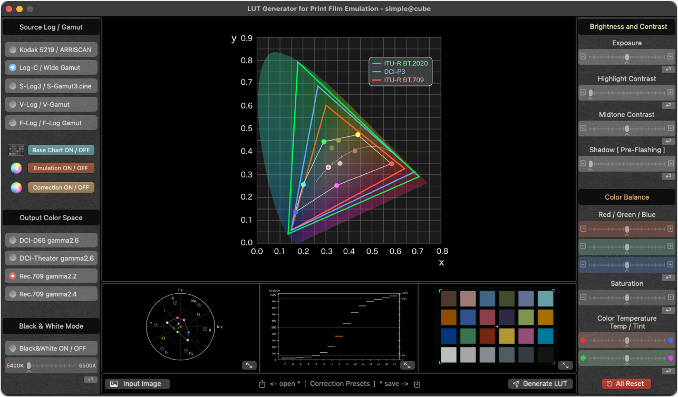Expand the vectorscope panel to fullscreen
This screenshot has height=397, width=678.
coord(249,365)
